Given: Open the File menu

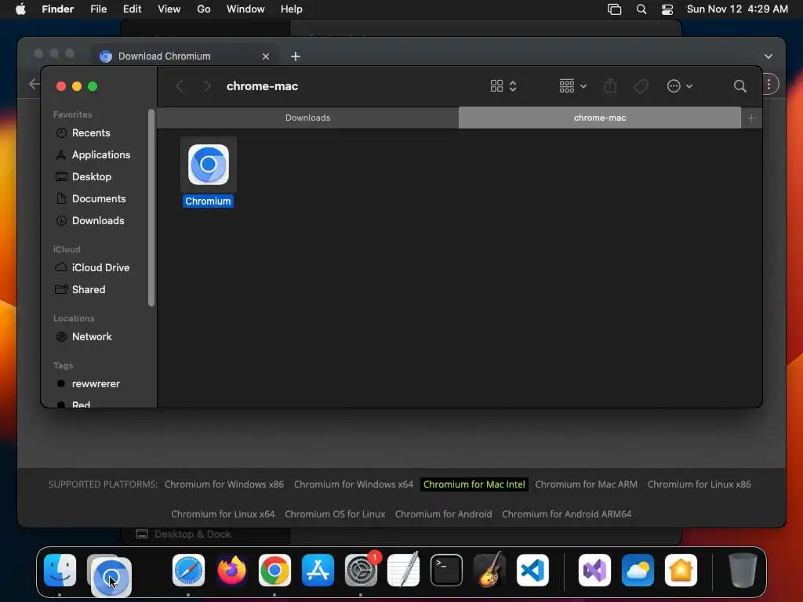Looking at the screenshot, I should tap(98, 9).
